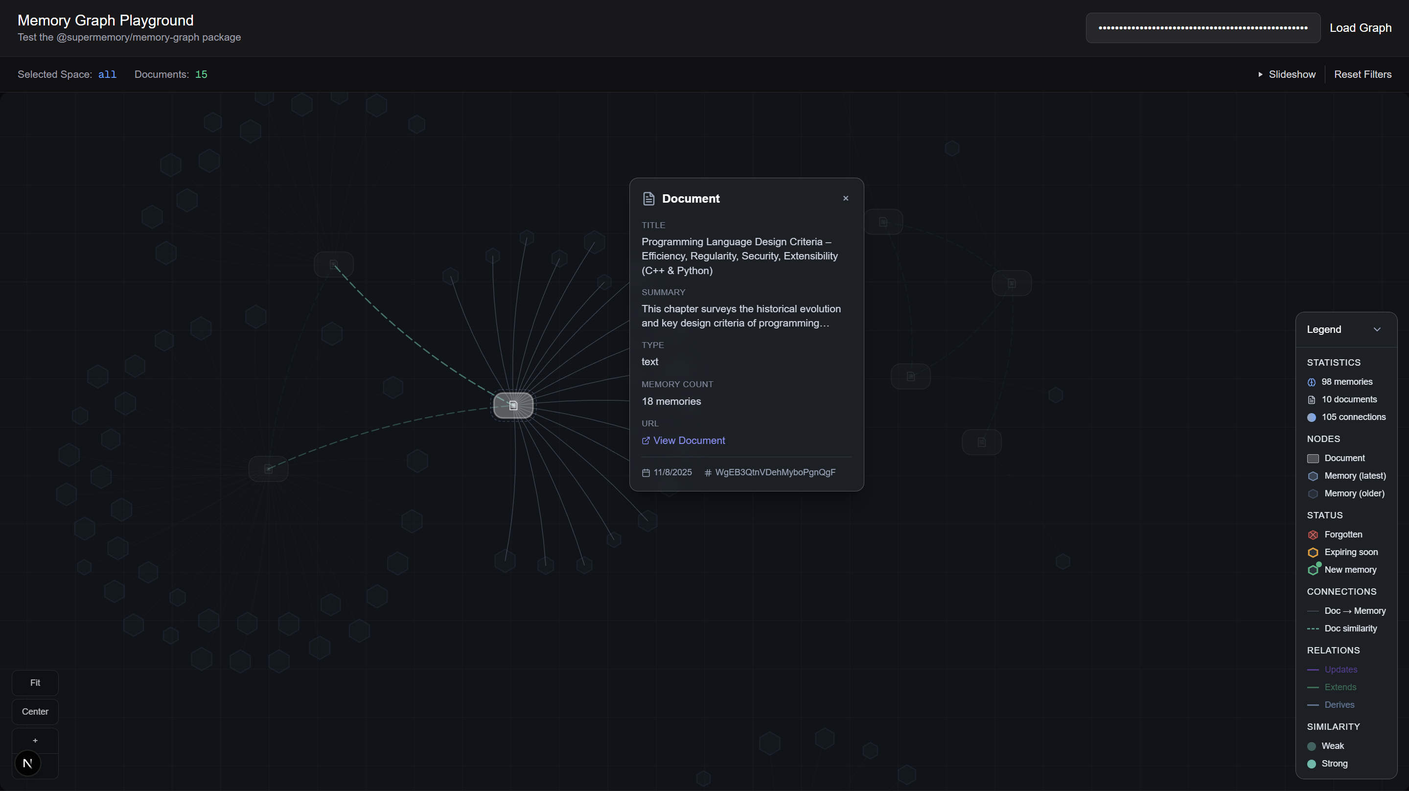1409x791 pixels.
Task: Click the Forgotten status icon in legend
Action: click(x=1313, y=535)
